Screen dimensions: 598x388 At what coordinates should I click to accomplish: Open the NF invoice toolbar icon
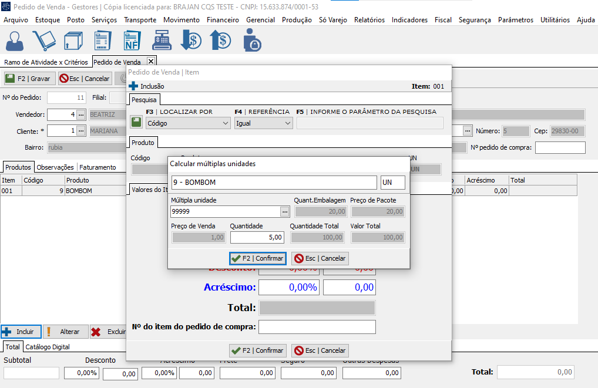(132, 41)
